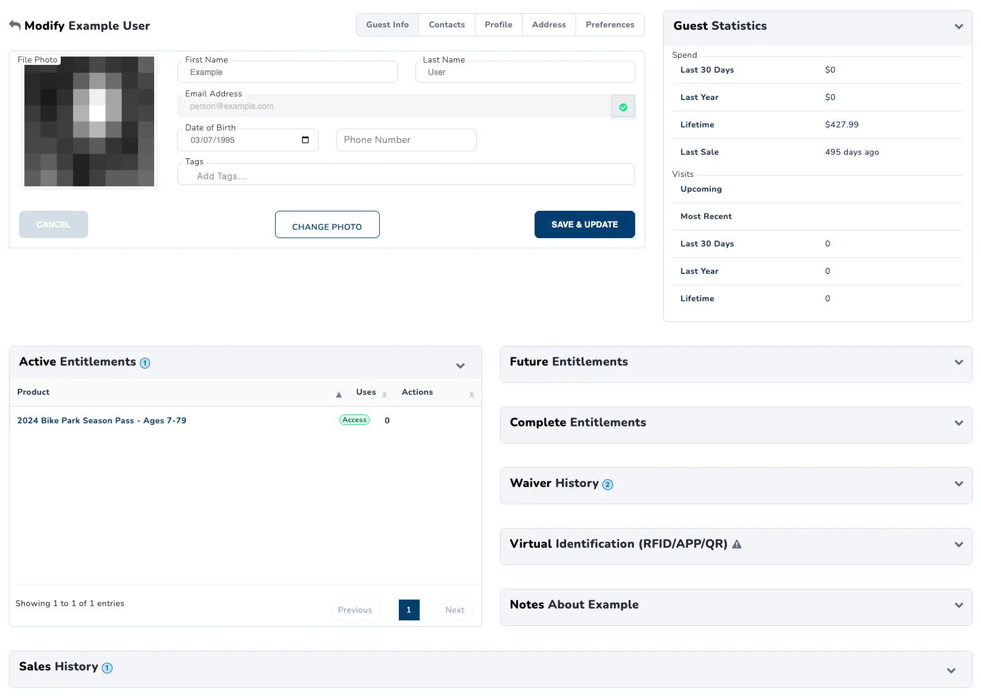Sort by Product column arrow

[339, 395]
